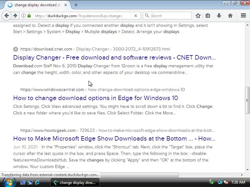The image size is (250, 187).
Task: Go to the home page icon
Action: (x=230, y=16)
